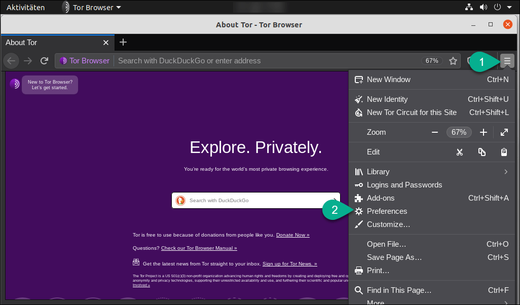
Task: Close the About Tor tab
Action: 106,43
